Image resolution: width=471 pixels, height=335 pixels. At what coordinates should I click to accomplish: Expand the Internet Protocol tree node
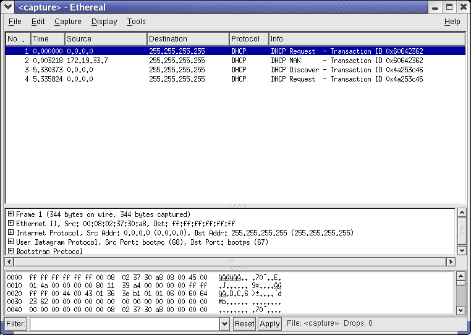[x=11, y=233]
